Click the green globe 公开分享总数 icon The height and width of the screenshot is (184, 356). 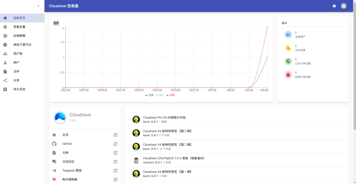coord(288,61)
